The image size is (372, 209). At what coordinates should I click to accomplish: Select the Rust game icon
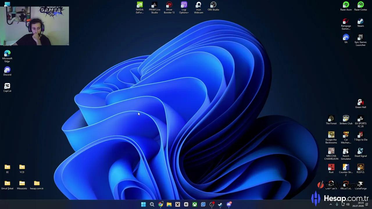point(331,169)
